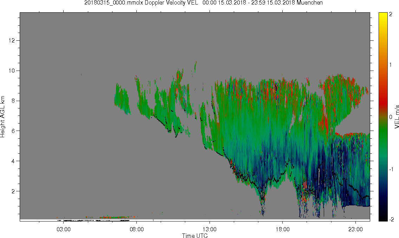Click the height tick label 6
This screenshot has width=399, height=238.
click(x=13, y=131)
